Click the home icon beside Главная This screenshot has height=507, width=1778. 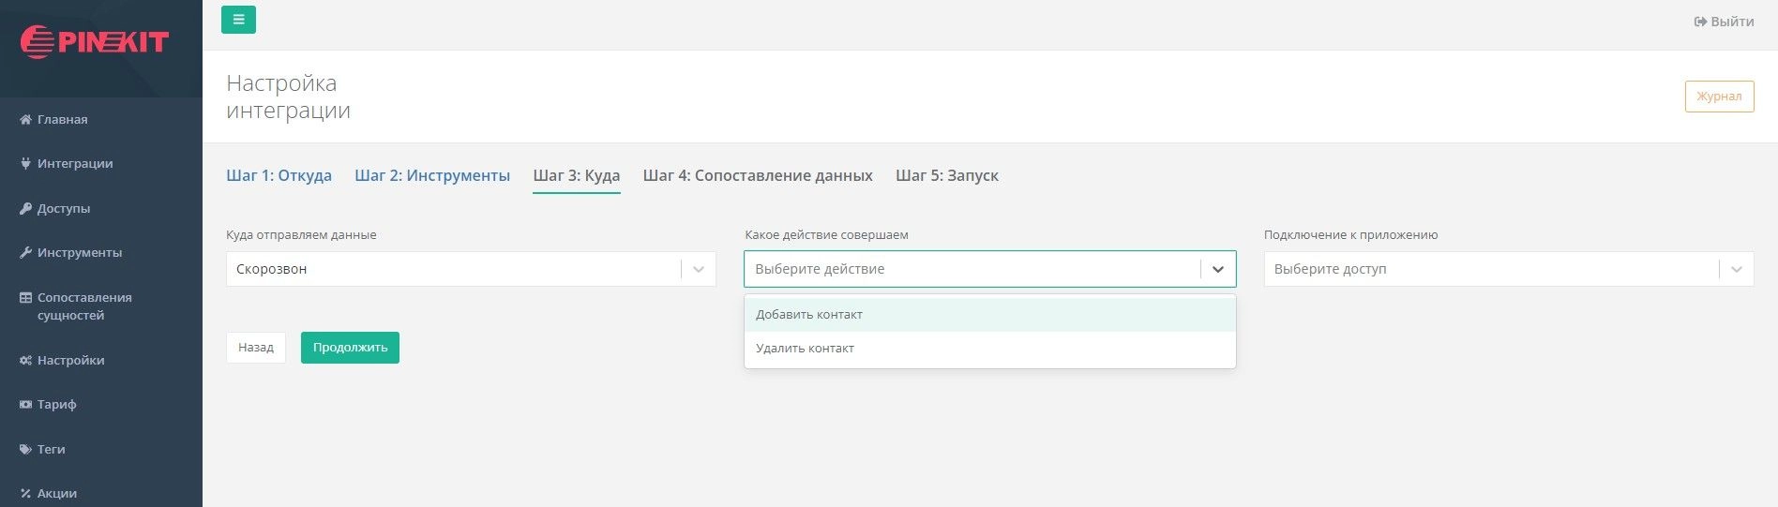coord(25,120)
